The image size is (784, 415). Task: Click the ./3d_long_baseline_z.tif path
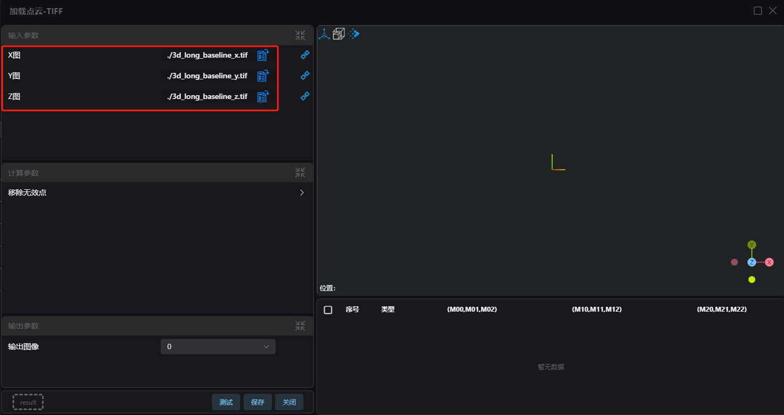[x=207, y=97]
